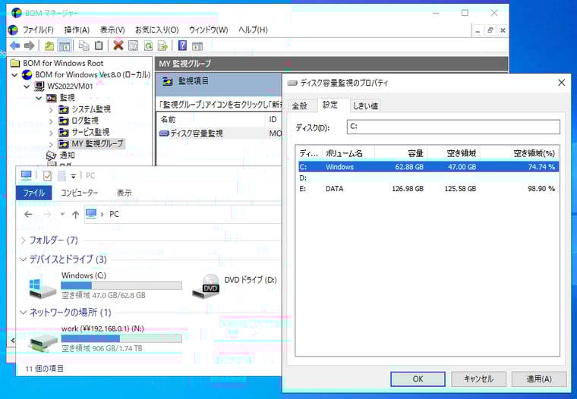Click the back arrow in Explorer navigation bar
Viewport: 577px width, 399px height.
tap(28, 214)
